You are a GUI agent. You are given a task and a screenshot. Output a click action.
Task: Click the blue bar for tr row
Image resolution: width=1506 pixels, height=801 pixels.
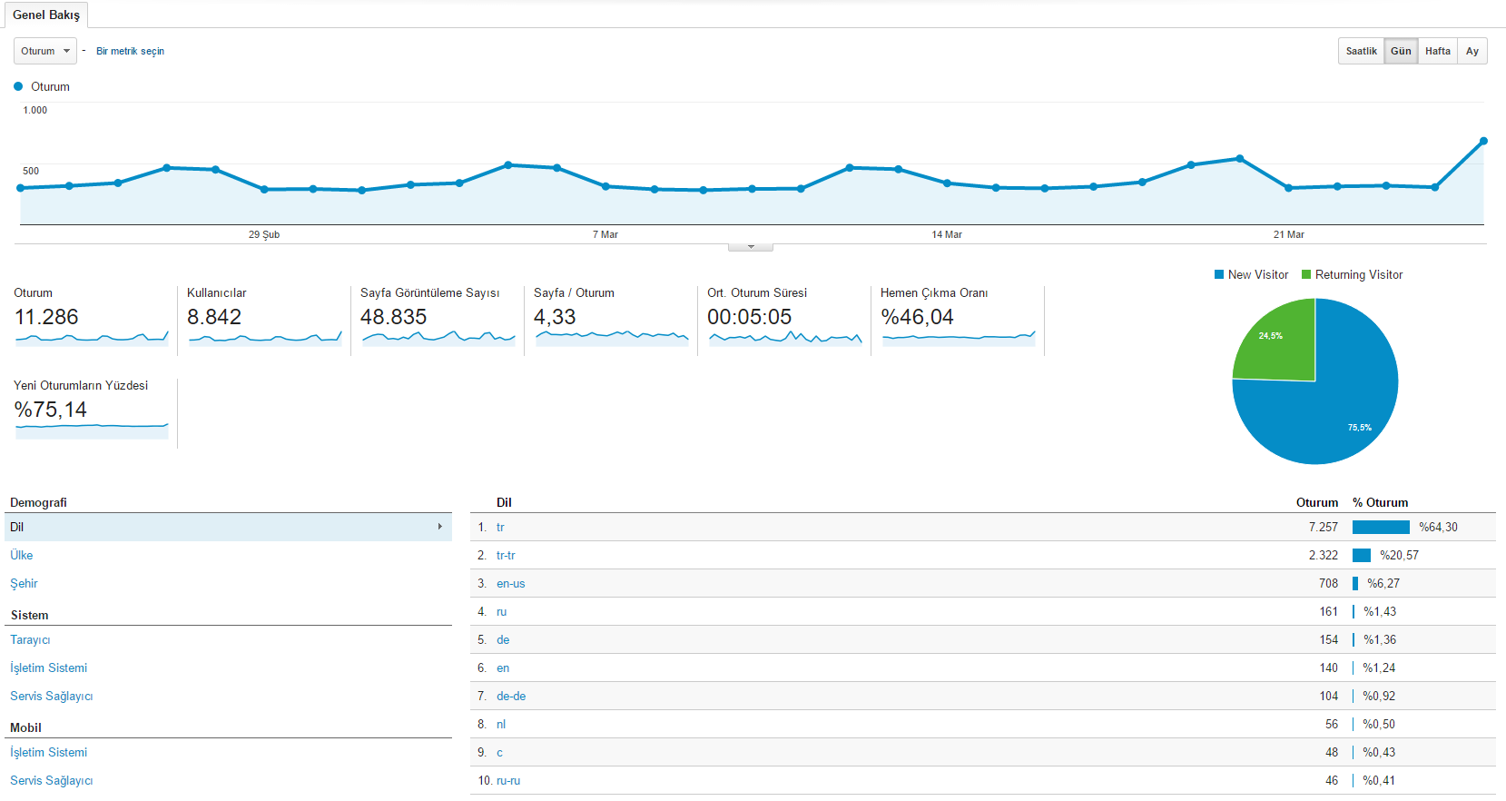[1381, 528]
